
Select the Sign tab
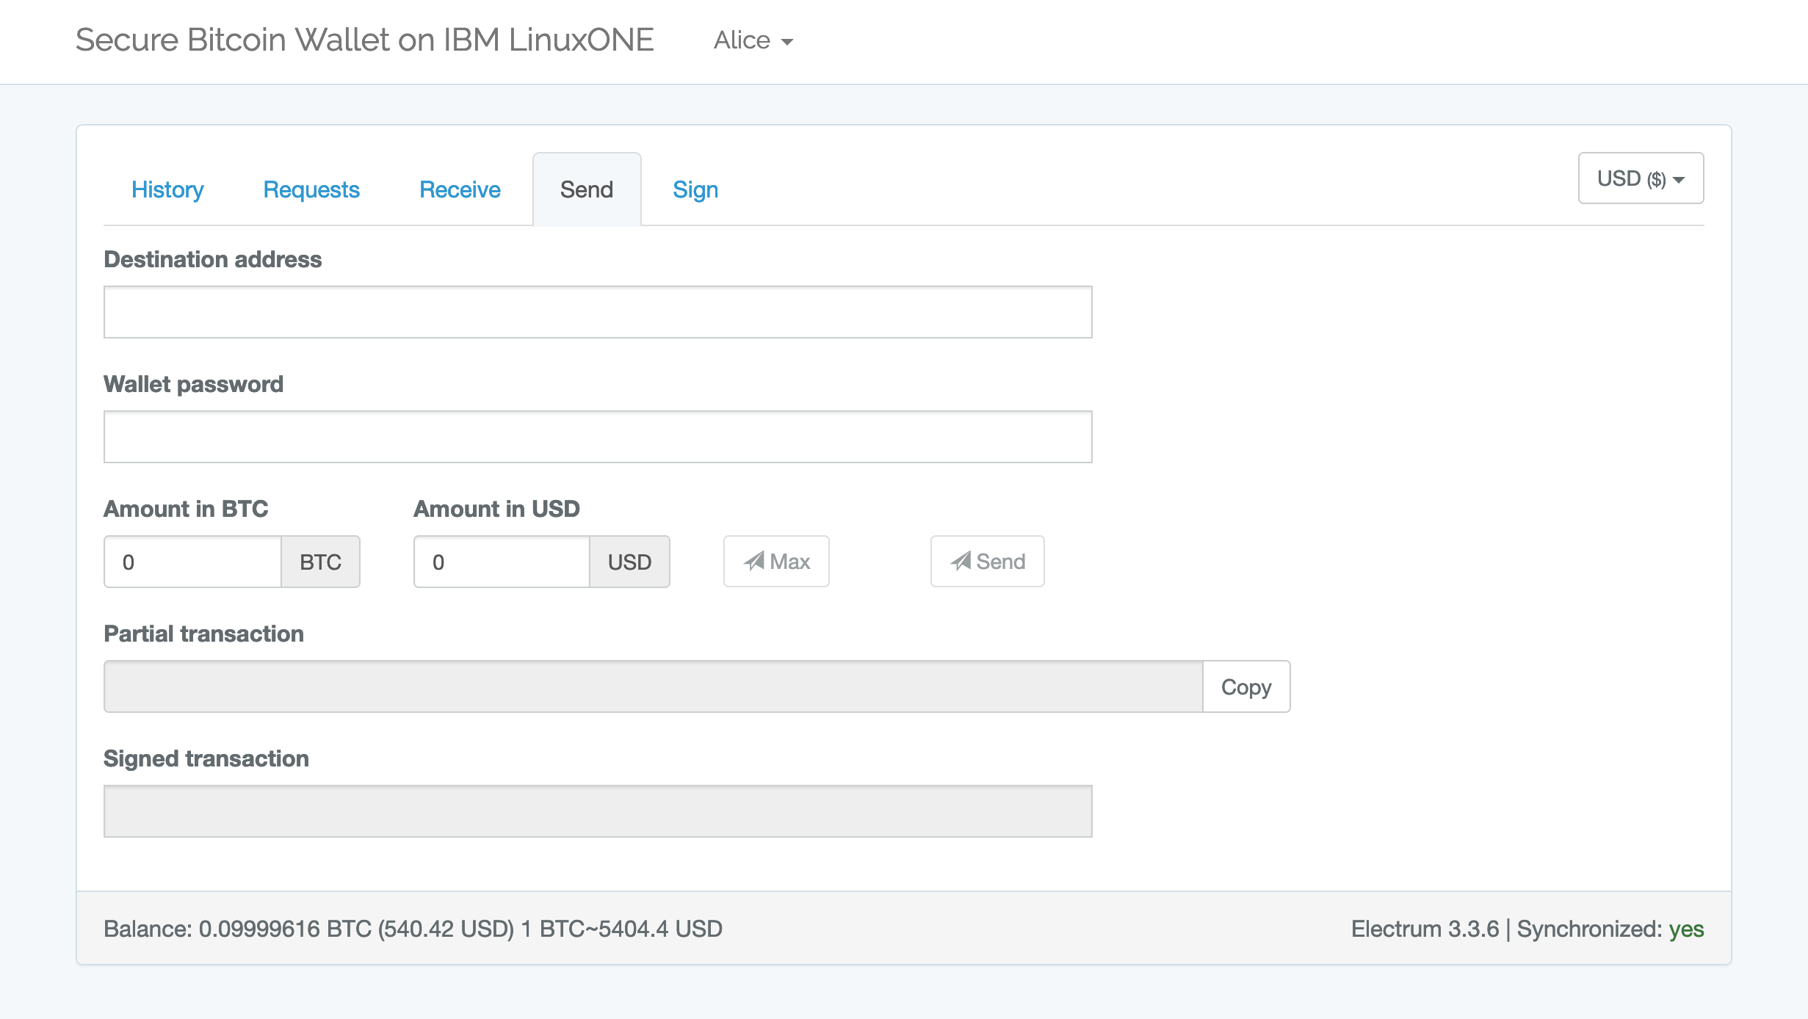click(x=695, y=189)
